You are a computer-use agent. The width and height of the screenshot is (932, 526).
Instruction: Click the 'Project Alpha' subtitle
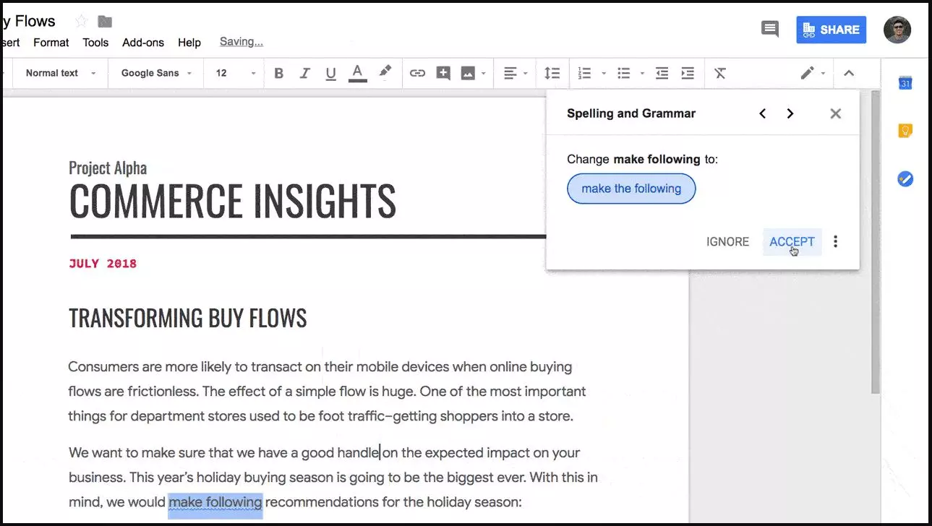[x=108, y=168]
